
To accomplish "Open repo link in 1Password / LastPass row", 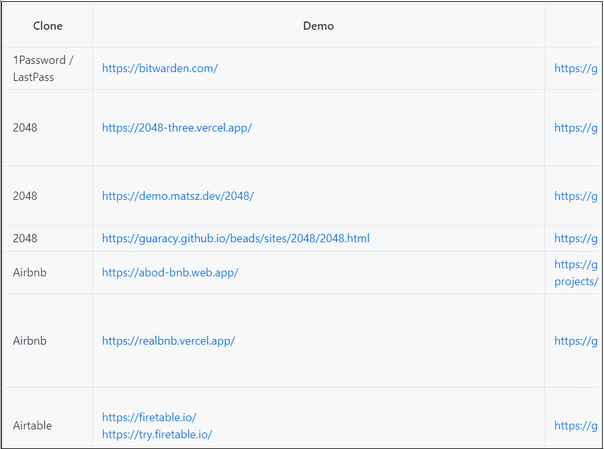I will [x=576, y=68].
